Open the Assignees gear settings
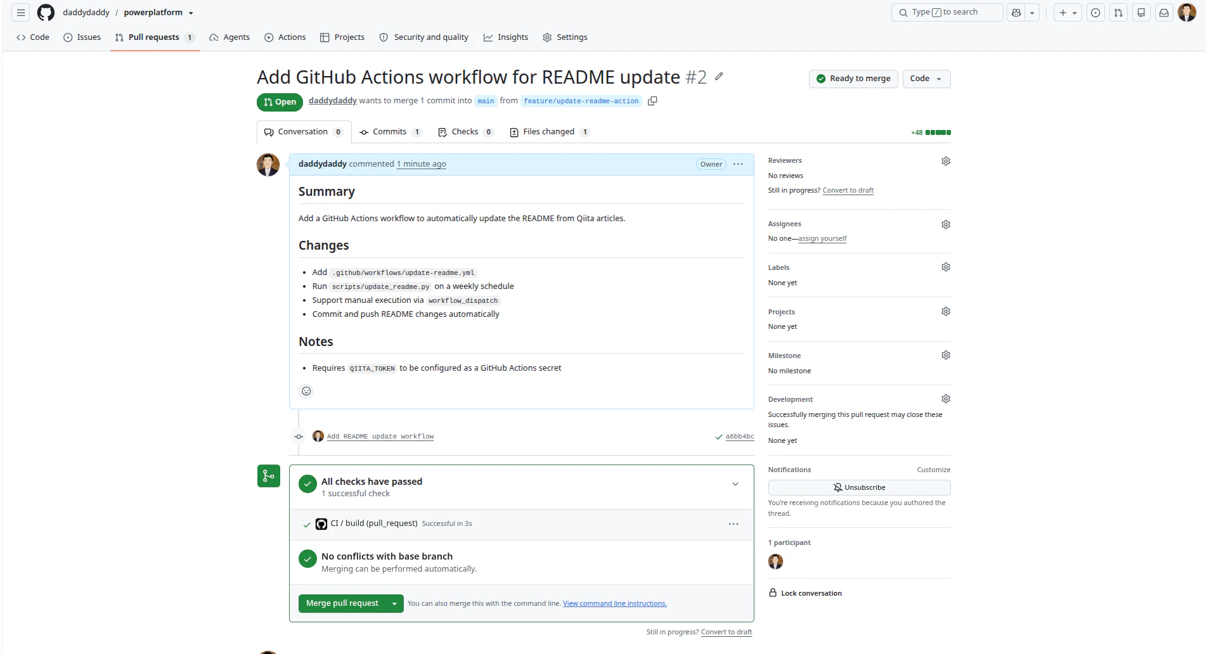The image size is (1207, 654). point(946,224)
